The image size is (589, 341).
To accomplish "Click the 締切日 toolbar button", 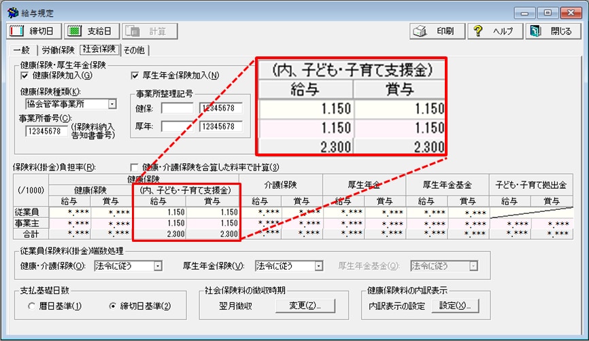I will [x=33, y=31].
